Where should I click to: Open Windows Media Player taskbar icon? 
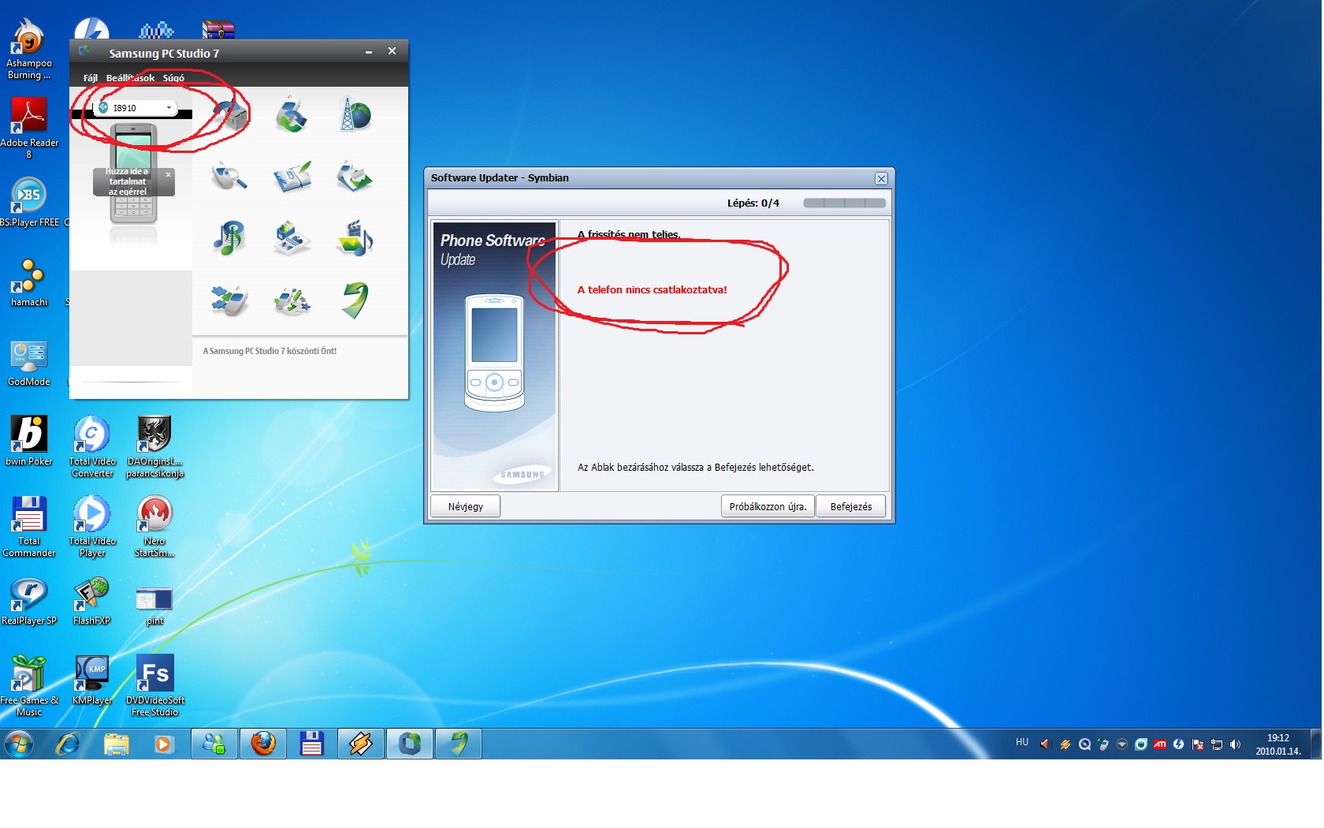coord(163,744)
